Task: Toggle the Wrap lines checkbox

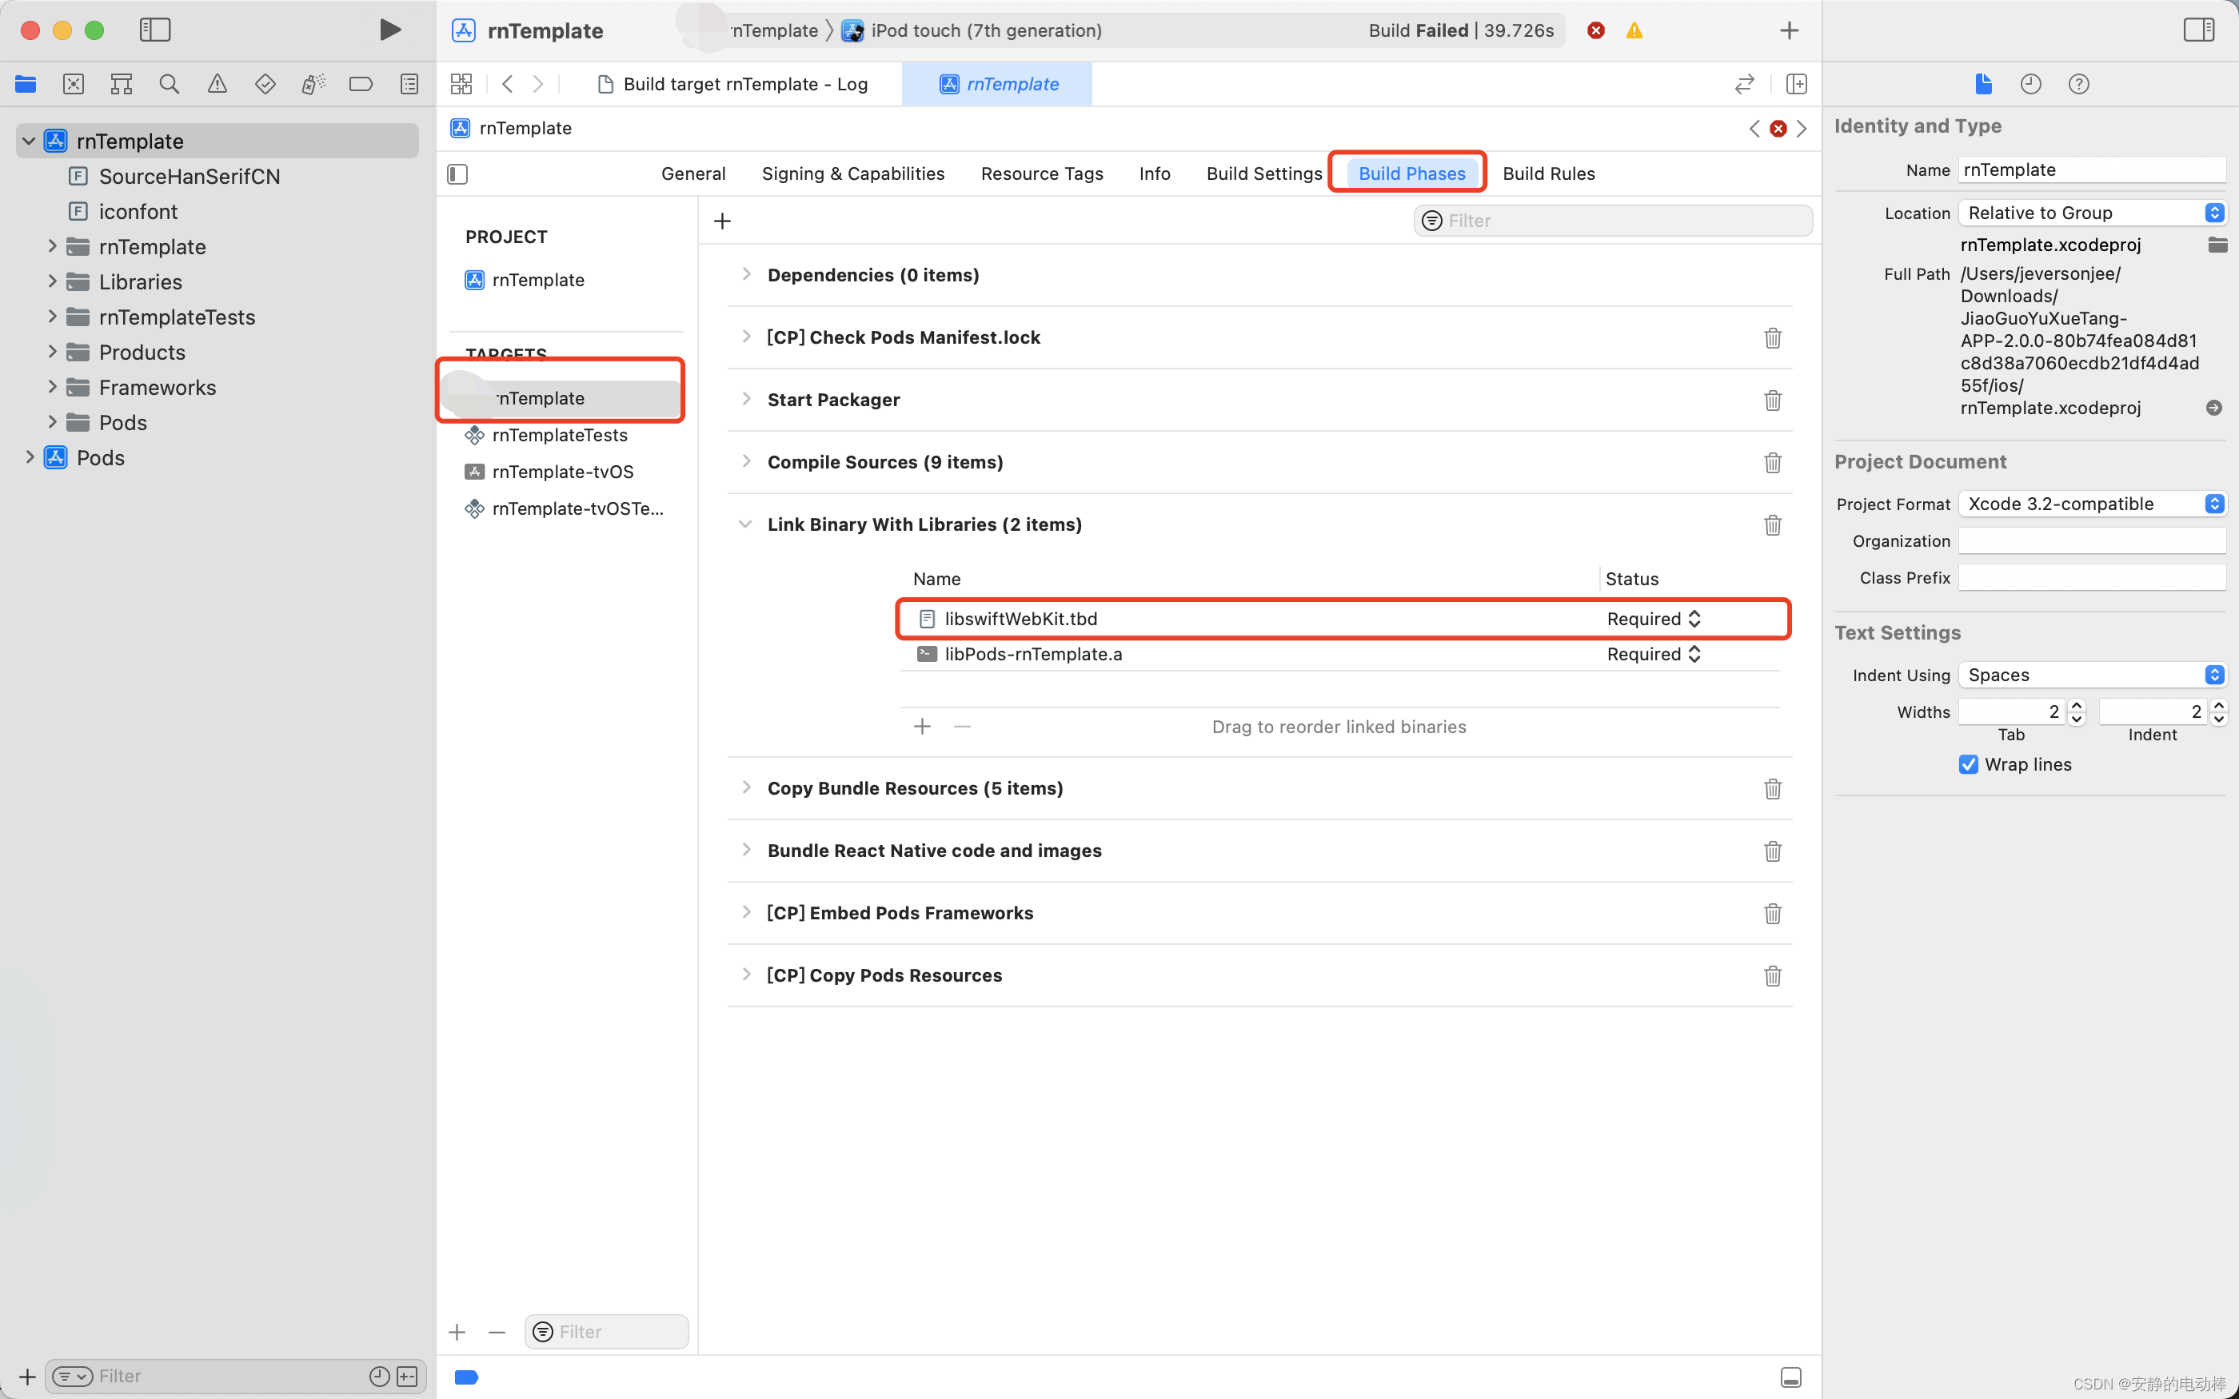Action: tap(1968, 764)
